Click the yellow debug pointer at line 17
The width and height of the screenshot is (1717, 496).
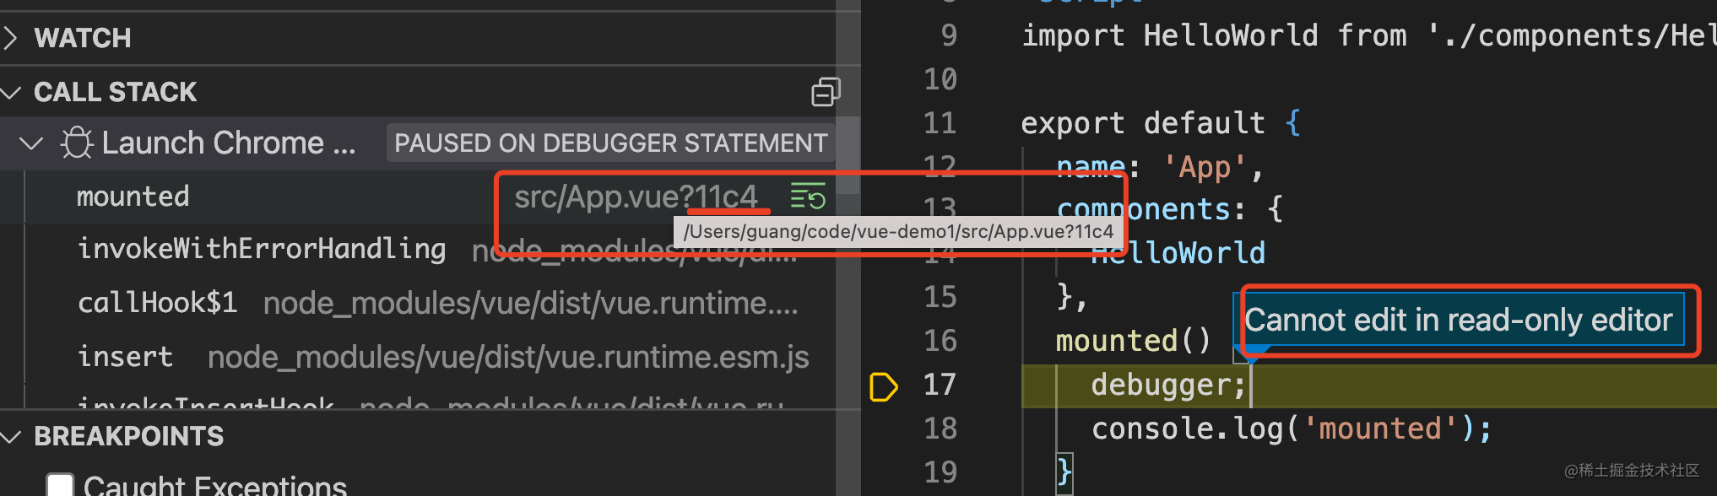[x=882, y=386]
